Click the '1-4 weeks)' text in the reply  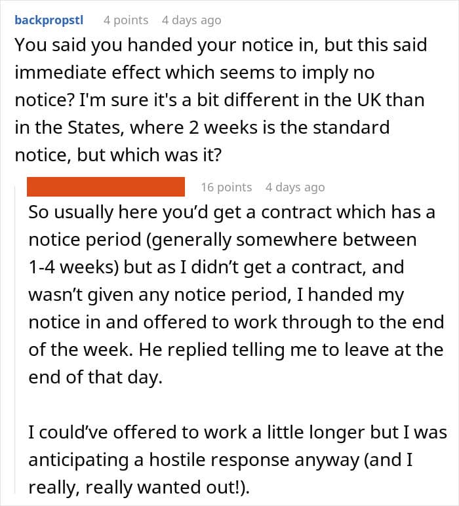[74, 267]
